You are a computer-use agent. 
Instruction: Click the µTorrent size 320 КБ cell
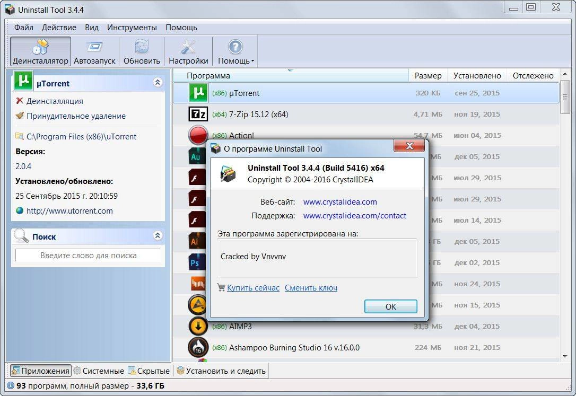pos(427,93)
